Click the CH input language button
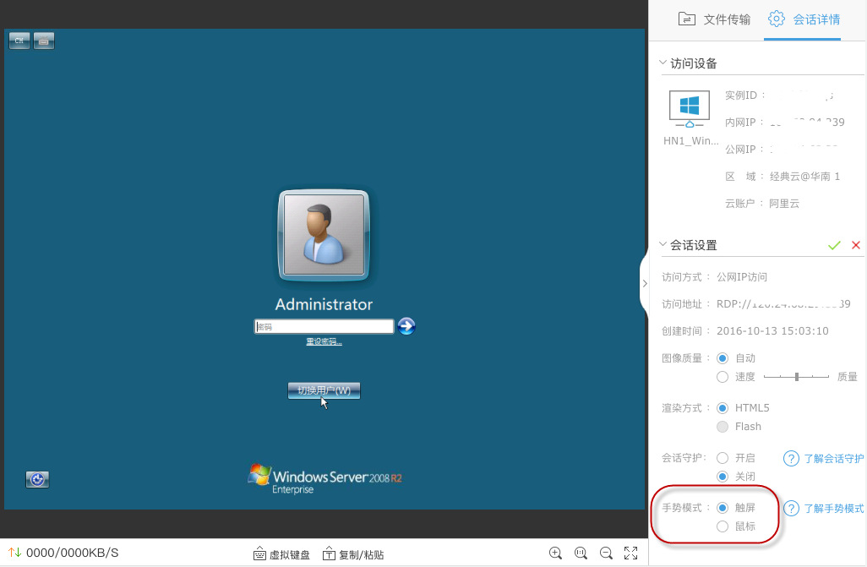Image resolution: width=867 pixels, height=567 pixels. click(x=19, y=41)
